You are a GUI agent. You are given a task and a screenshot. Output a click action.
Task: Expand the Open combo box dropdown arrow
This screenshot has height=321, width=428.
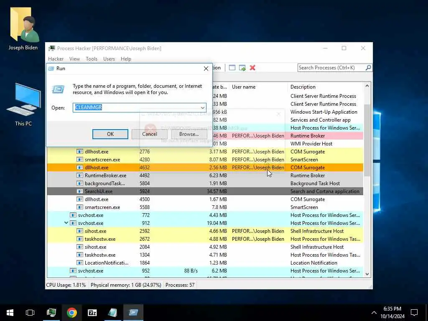203,107
